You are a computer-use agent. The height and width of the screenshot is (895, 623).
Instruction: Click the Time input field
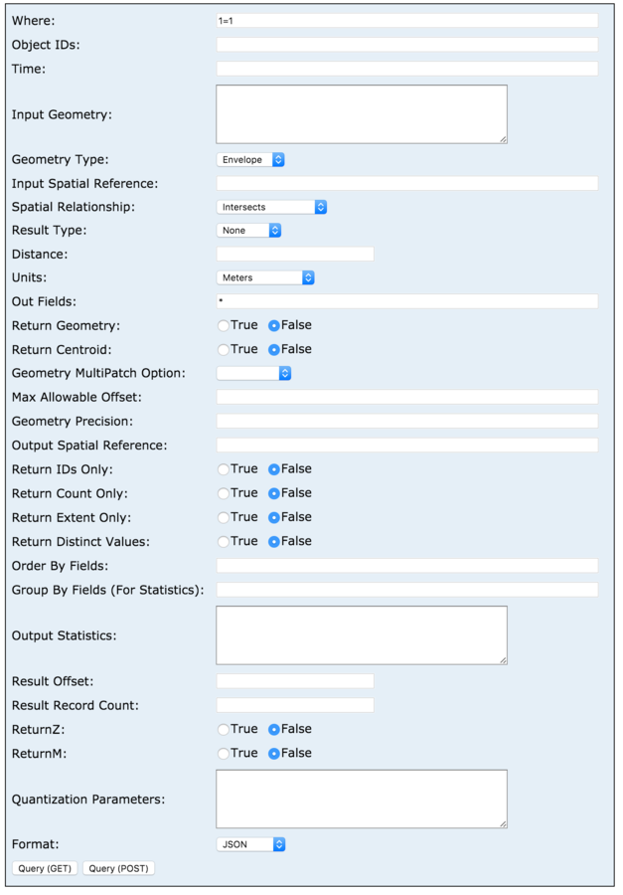pos(406,69)
